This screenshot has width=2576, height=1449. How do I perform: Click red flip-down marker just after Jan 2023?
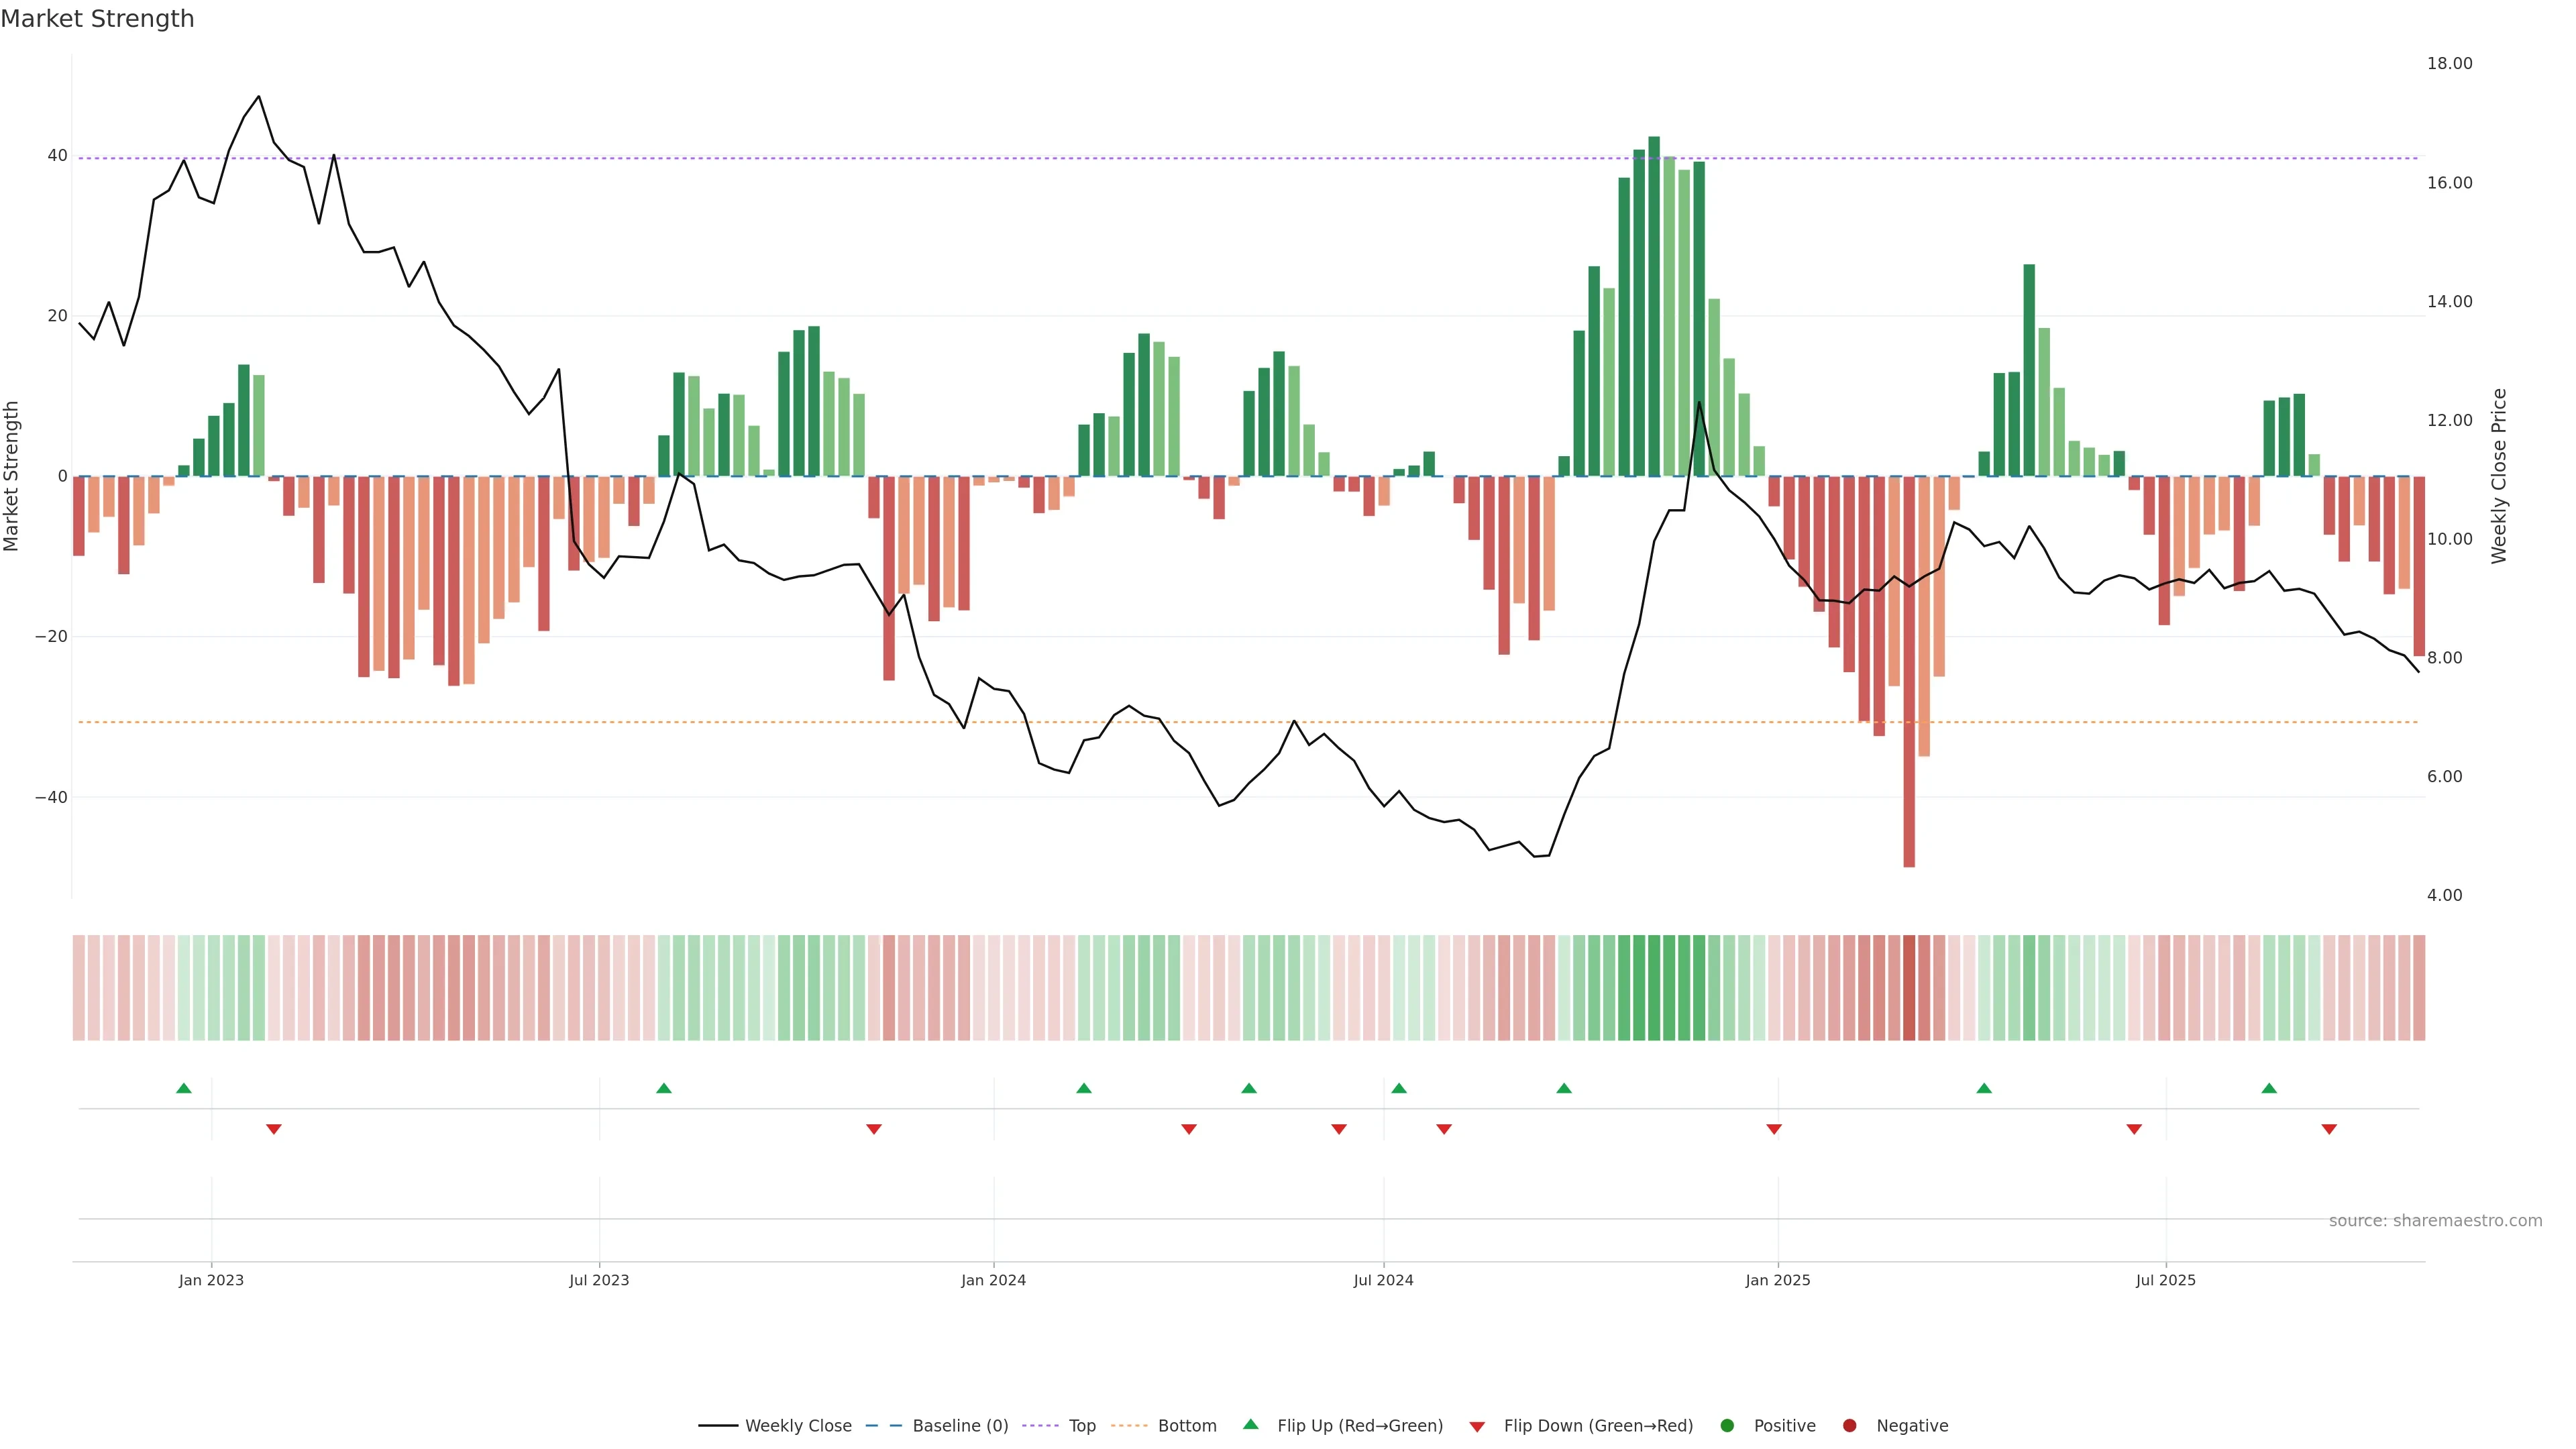click(274, 1129)
